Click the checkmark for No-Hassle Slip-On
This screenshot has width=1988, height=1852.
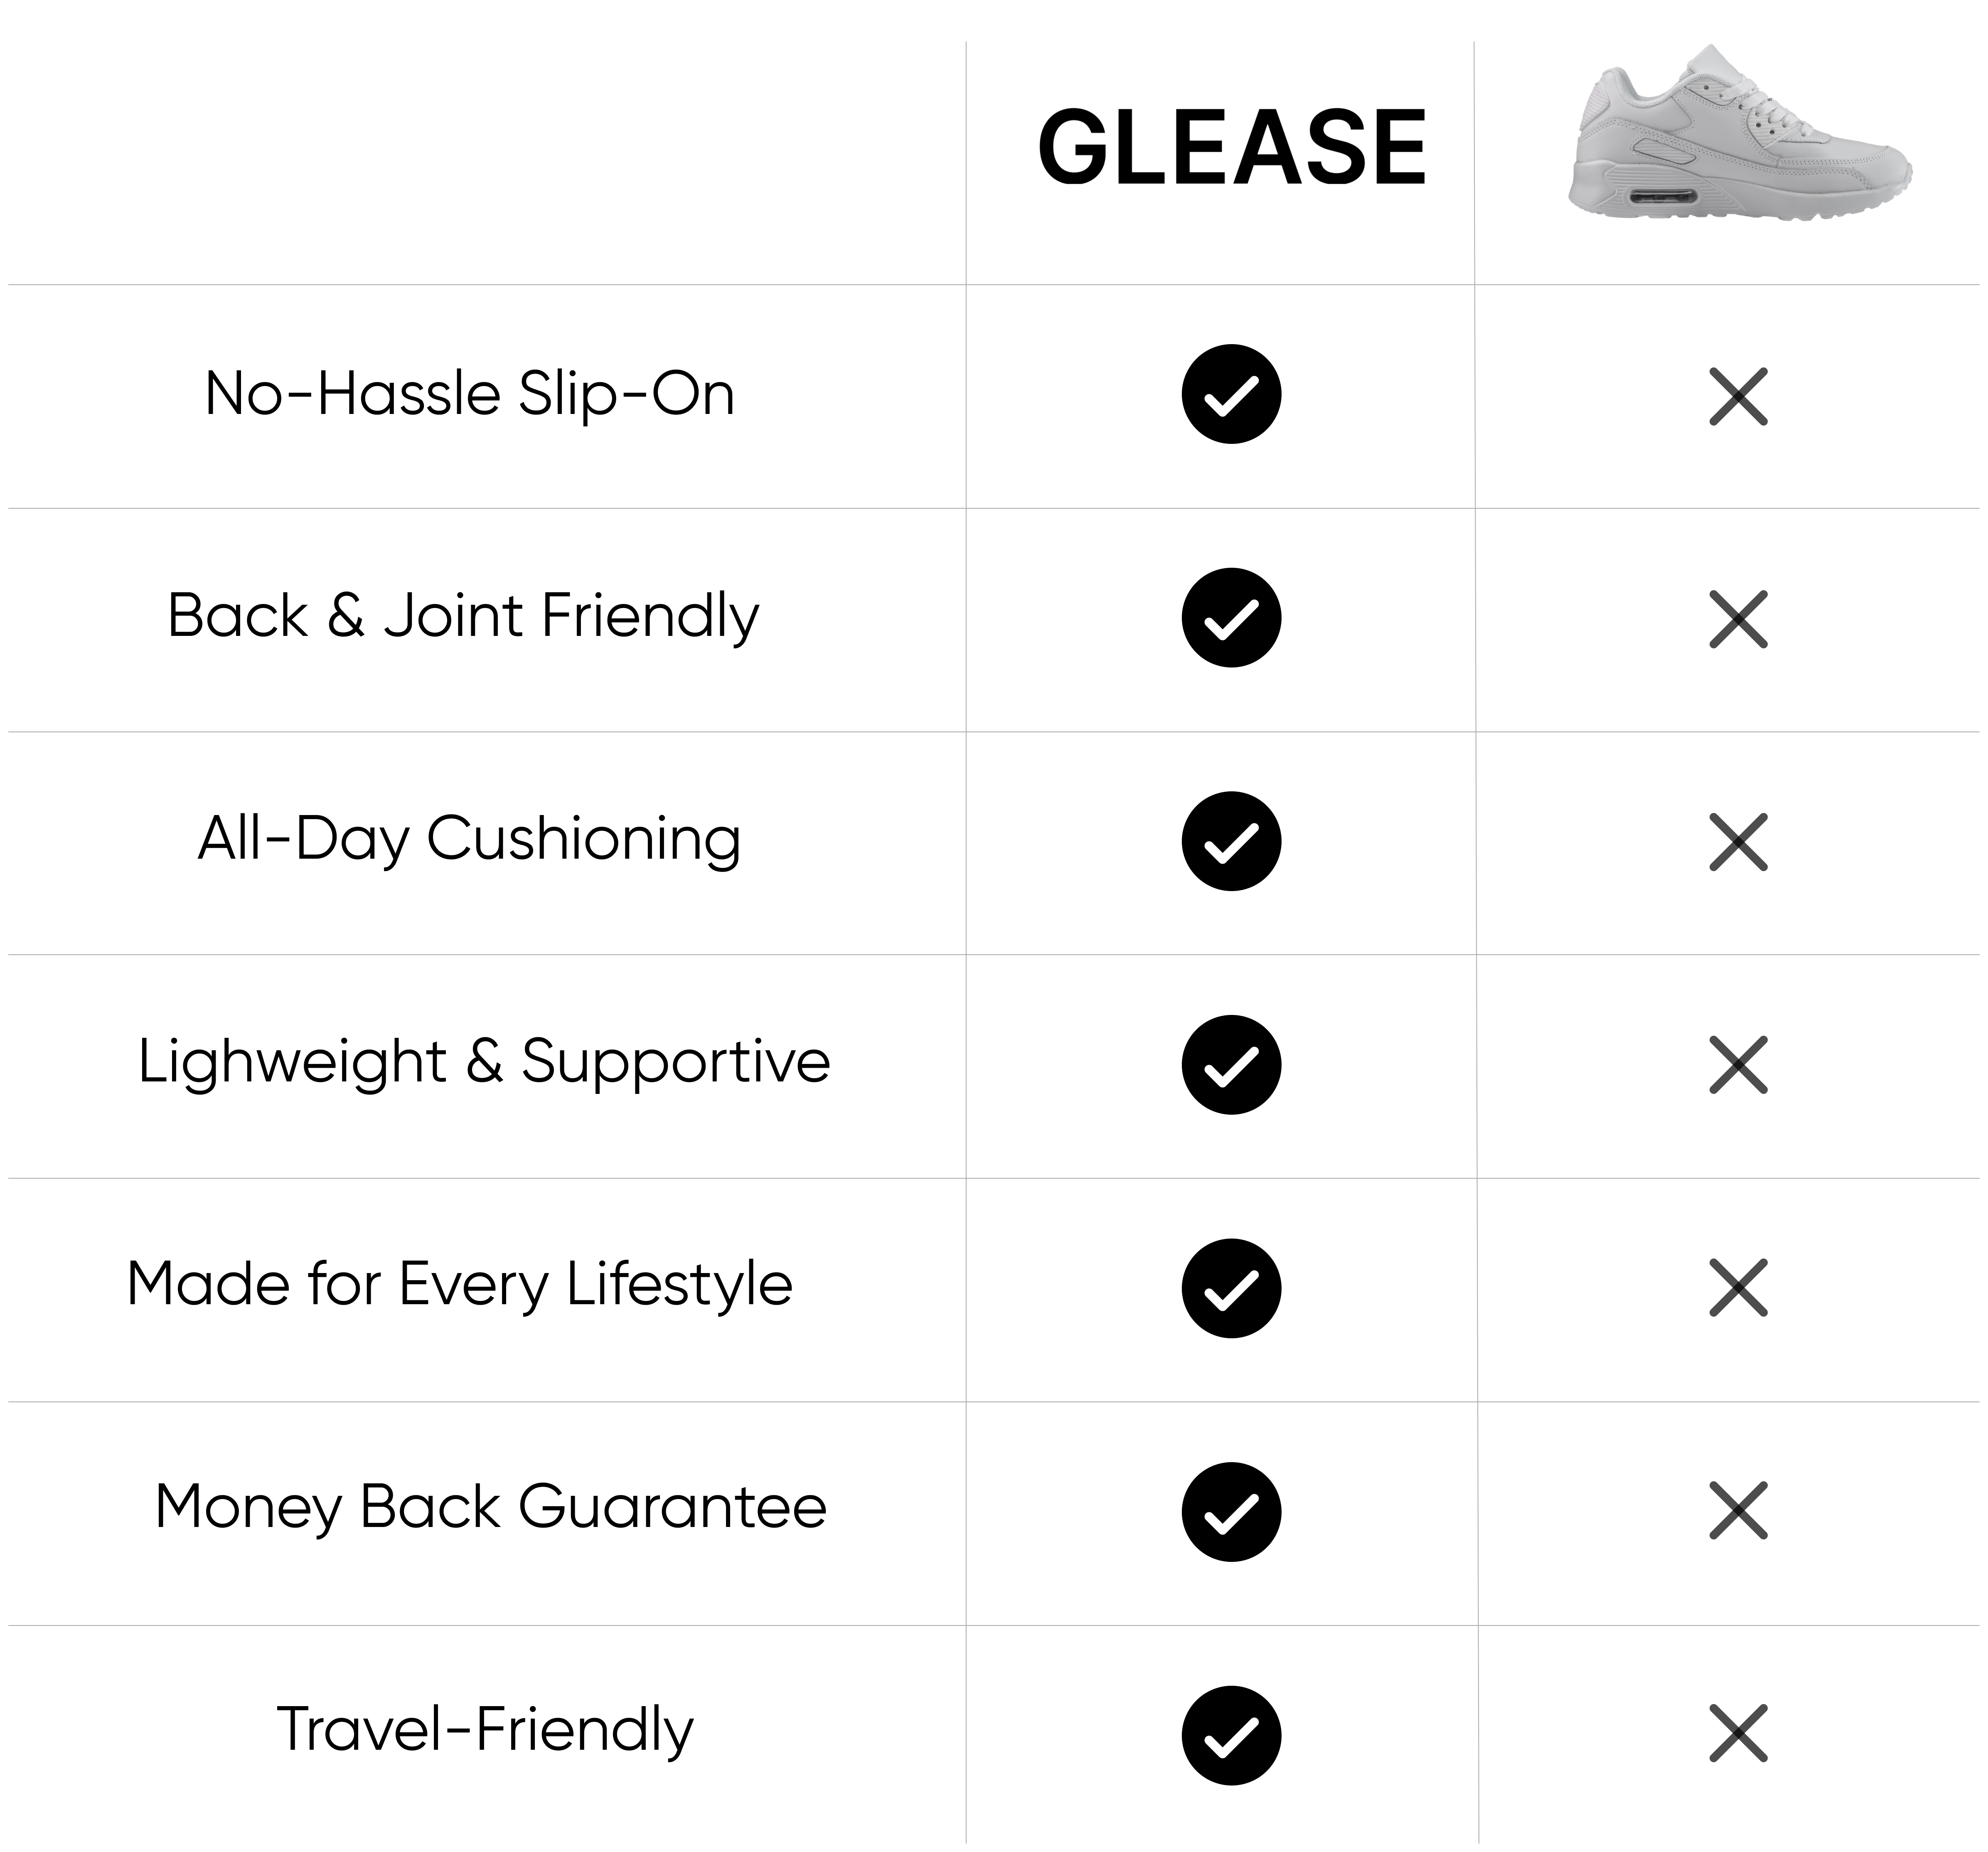click(x=1231, y=394)
